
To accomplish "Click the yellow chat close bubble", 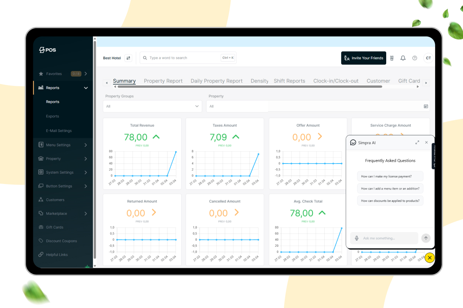I will [430, 258].
